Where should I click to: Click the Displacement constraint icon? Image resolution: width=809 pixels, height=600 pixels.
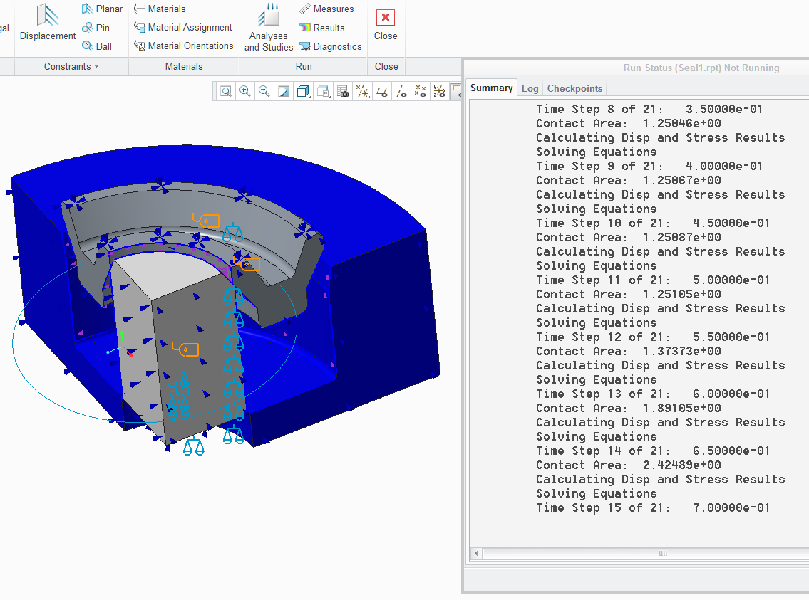coord(48,22)
